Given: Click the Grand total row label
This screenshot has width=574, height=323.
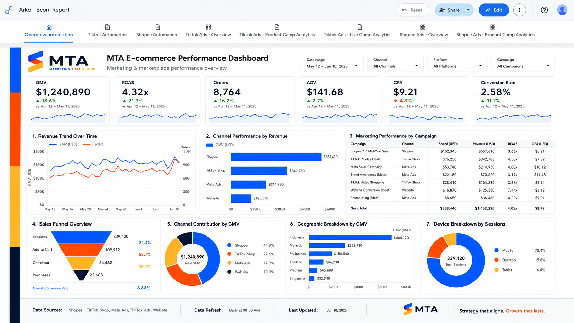Looking at the screenshot, I should [x=358, y=208].
